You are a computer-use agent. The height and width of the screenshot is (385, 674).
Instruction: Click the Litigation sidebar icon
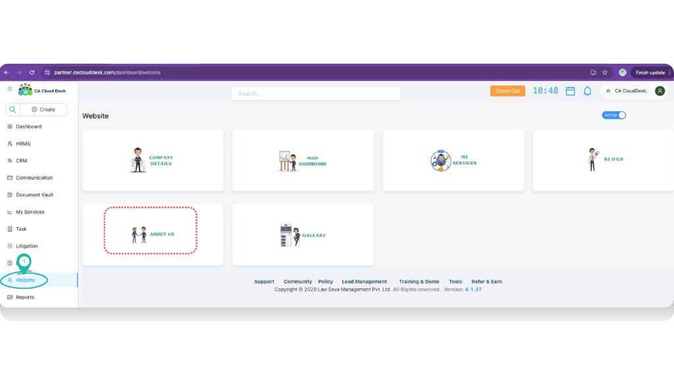(x=10, y=245)
